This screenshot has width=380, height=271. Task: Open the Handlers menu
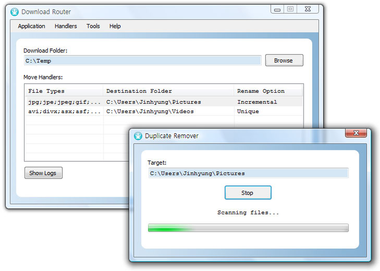66,26
